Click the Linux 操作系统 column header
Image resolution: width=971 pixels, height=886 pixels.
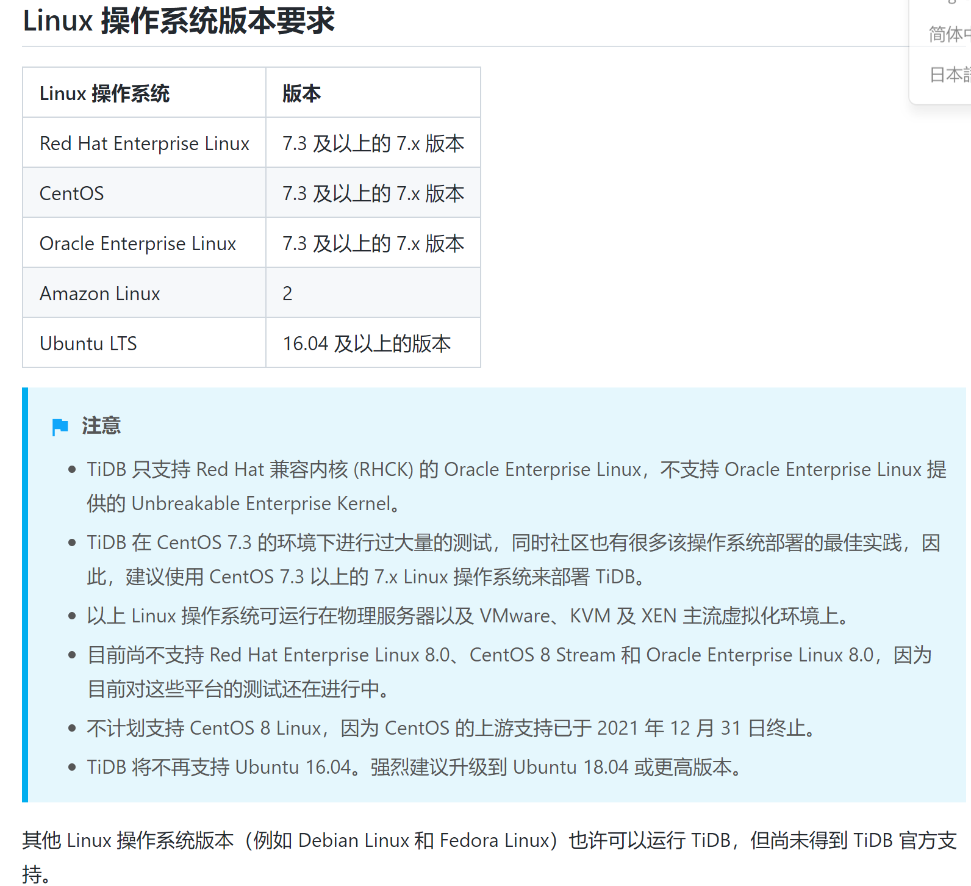(144, 93)
